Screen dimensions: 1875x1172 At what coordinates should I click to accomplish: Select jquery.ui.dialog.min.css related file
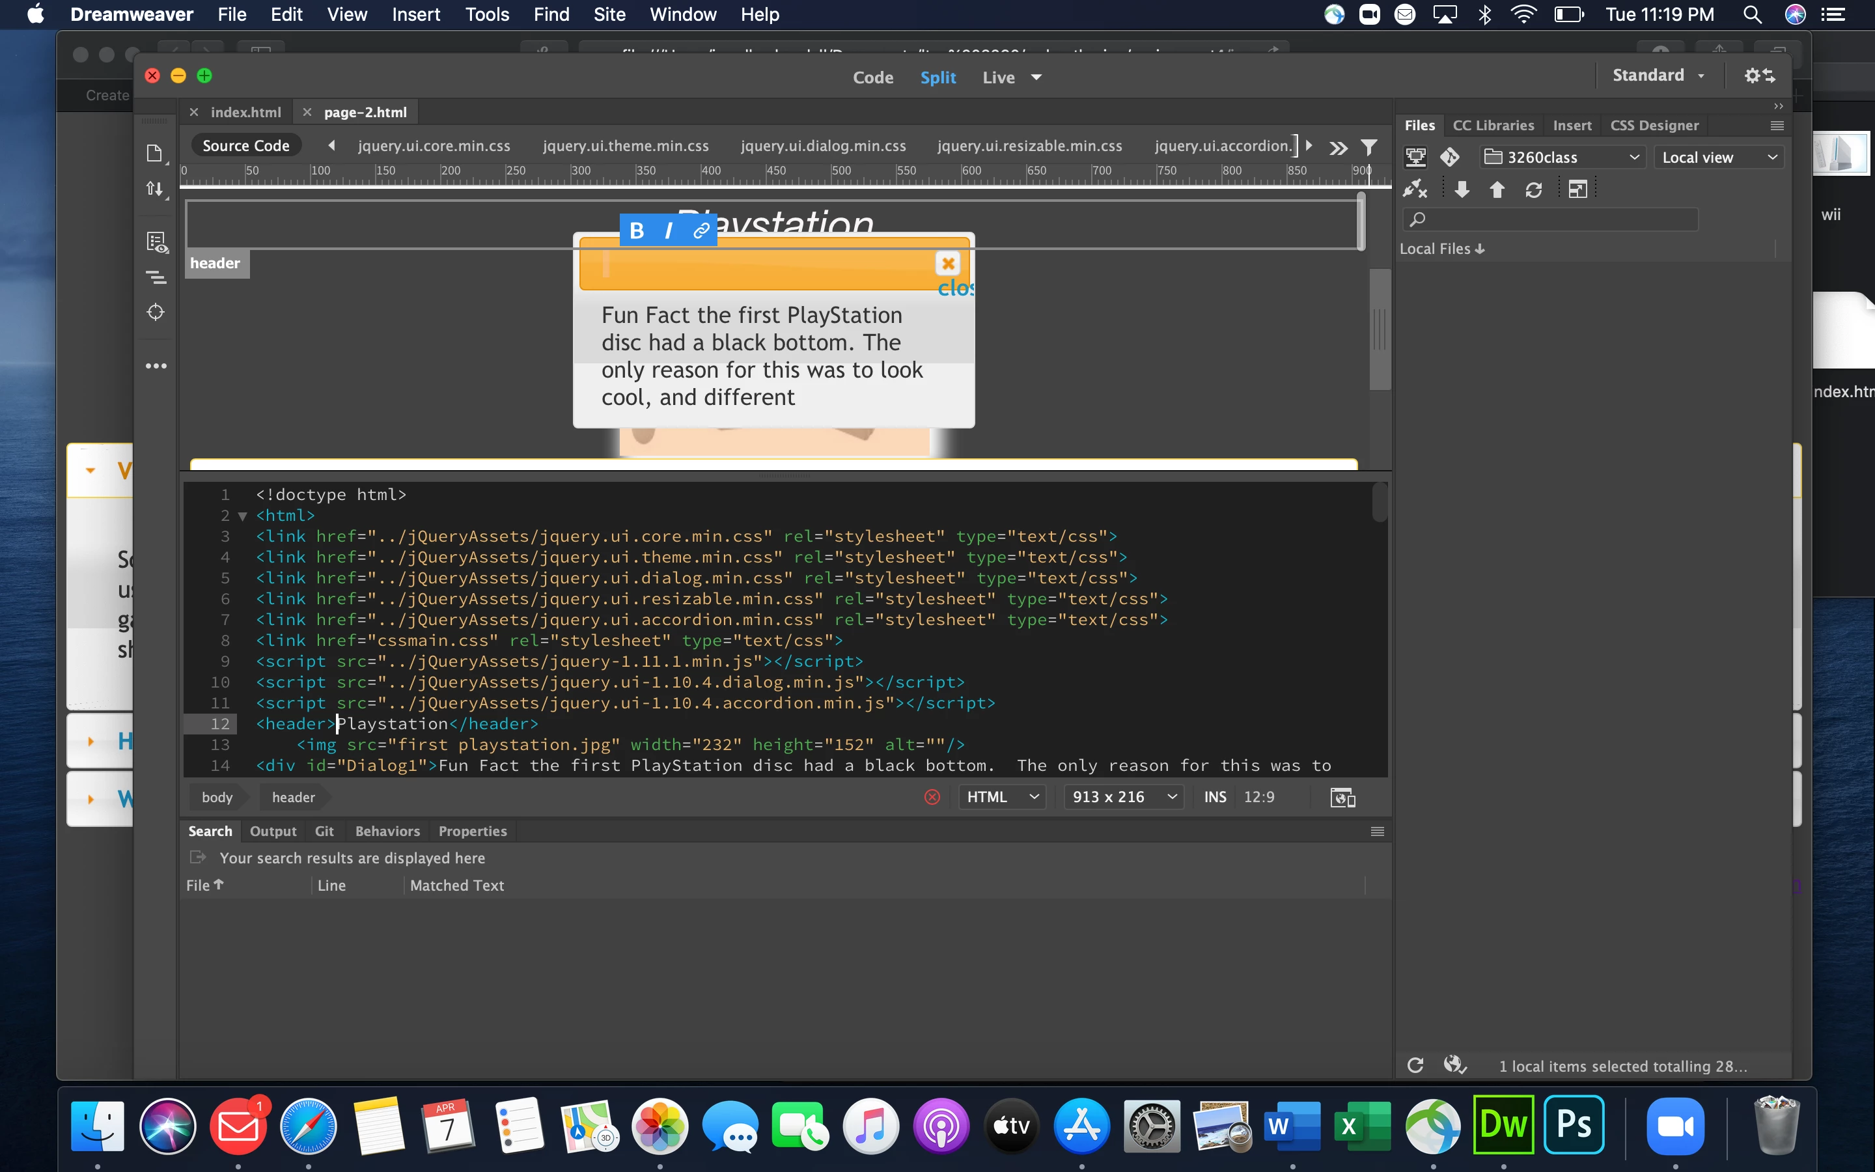coord(823,146)
